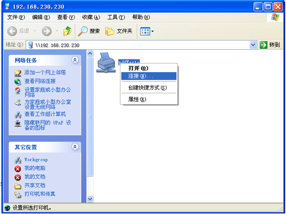Maximize the 192.168.230.230 window
The image size is (286, 214).
point(268,7)
